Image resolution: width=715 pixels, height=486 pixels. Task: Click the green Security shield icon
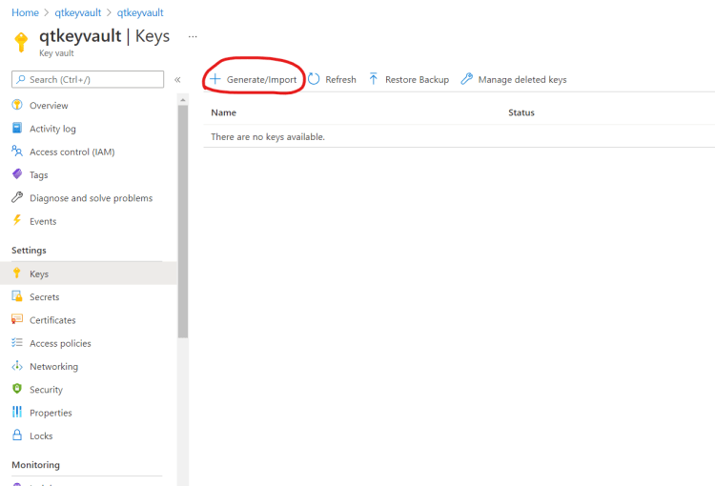click(17, 389)
